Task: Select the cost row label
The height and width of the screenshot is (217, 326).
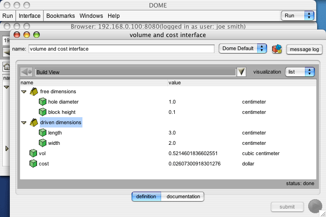Action: point(44,164)
